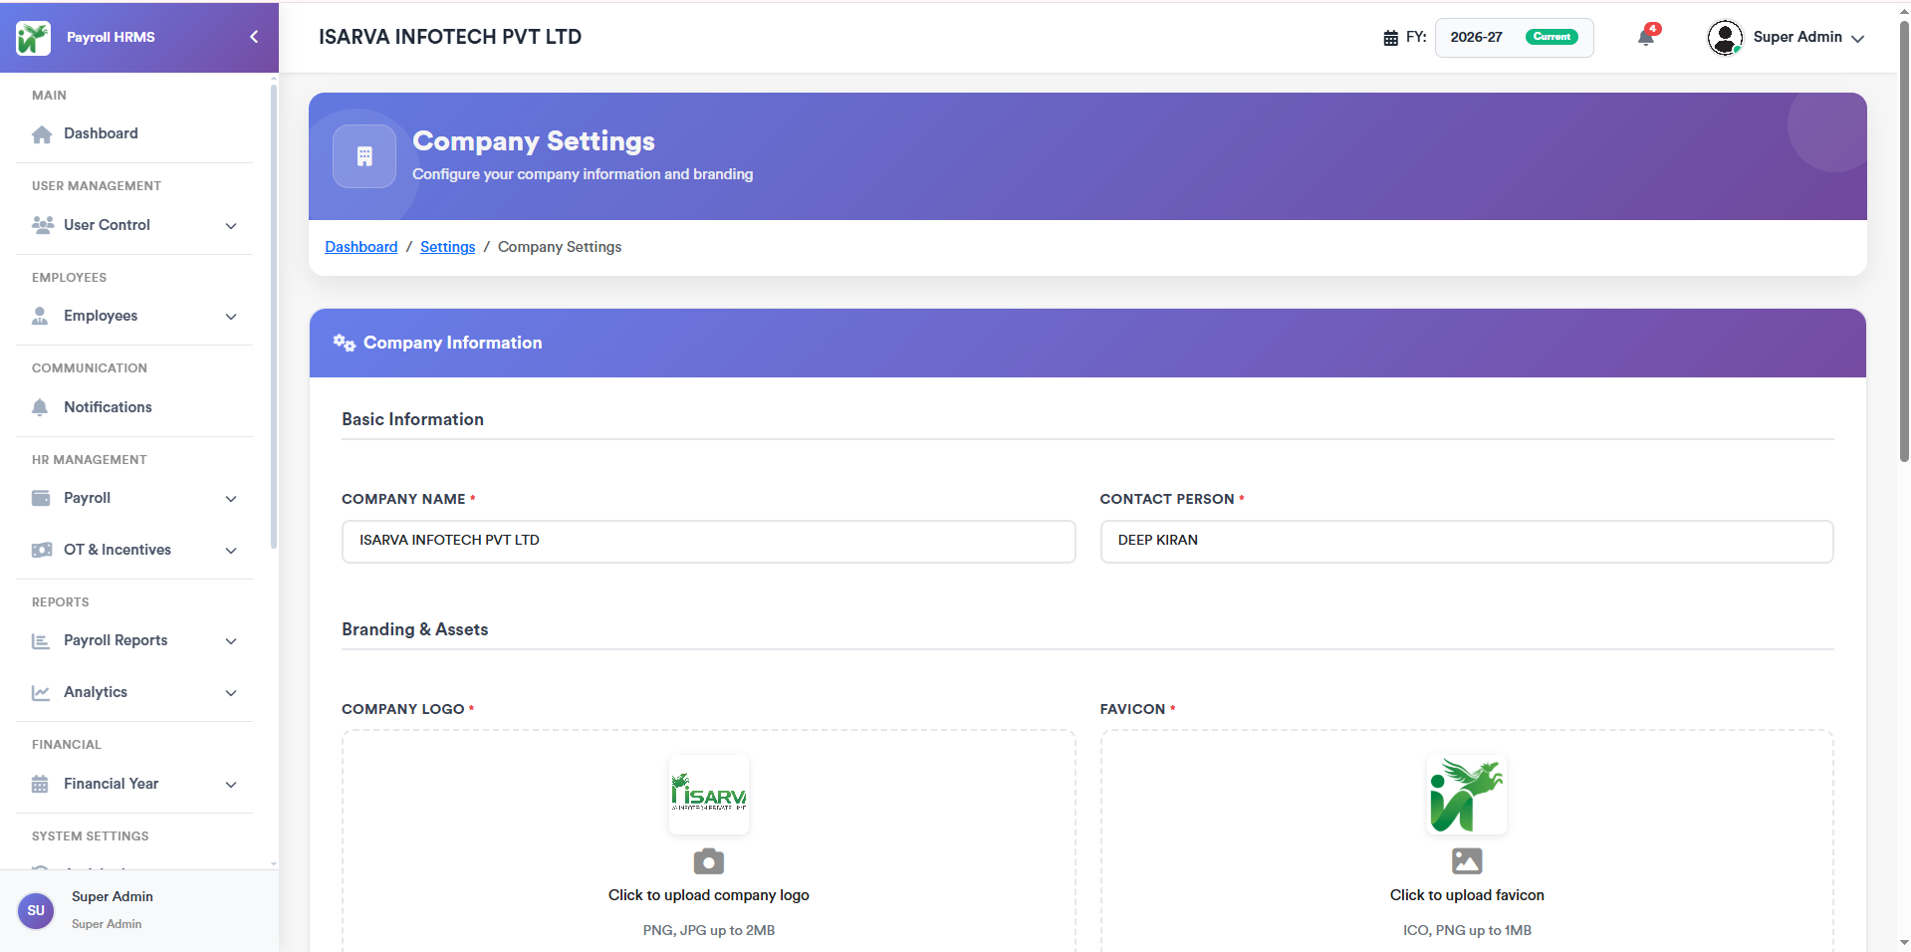Click the OT & Incentives money icon
The height and width of the screenshot is (952, 1911).
pyautogui.click(x=42, y=550)
